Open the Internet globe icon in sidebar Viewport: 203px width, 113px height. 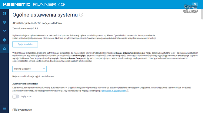[x=5, y=22]
